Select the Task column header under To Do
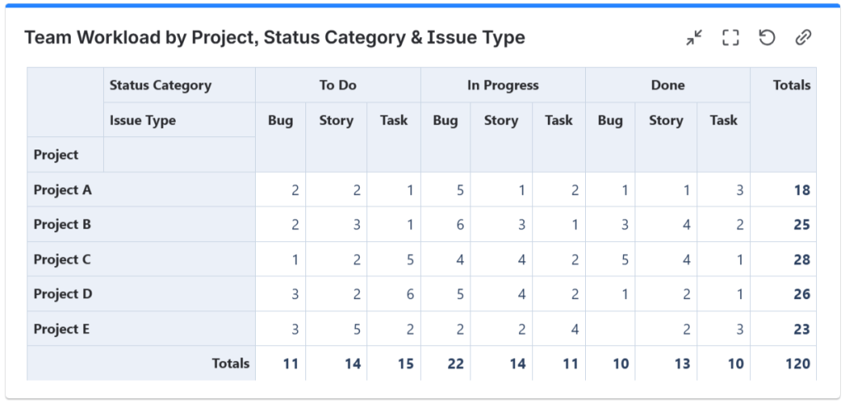Screen dimensions: 845x403 pyautogui.click(x=394, y=121)
